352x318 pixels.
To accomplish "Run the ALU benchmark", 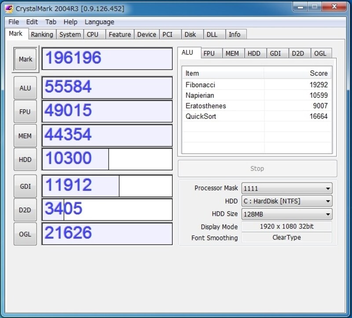I will point(25,88).
